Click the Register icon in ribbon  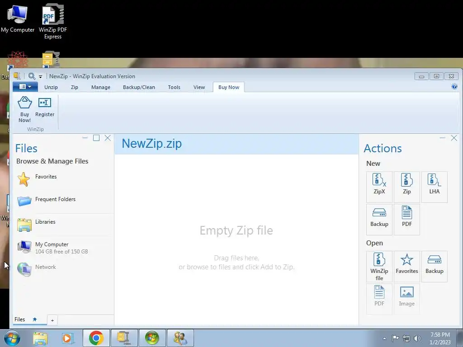coord(45,103)
